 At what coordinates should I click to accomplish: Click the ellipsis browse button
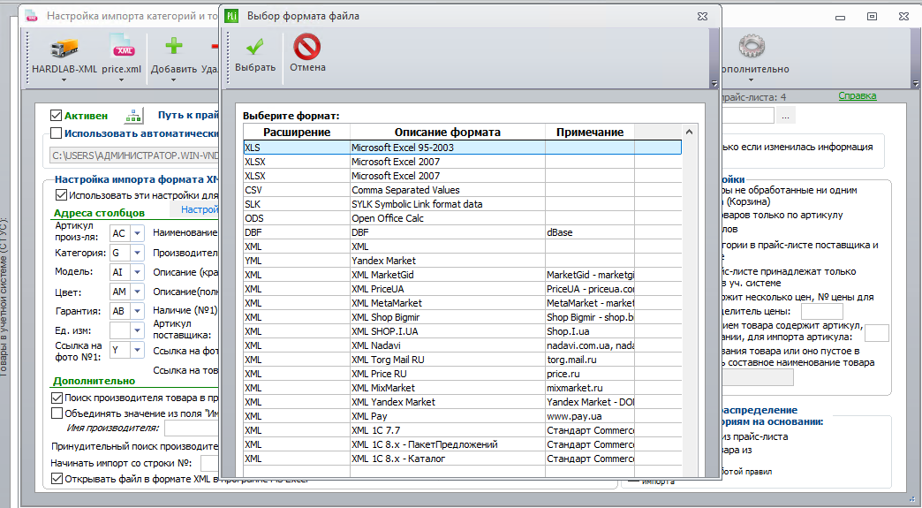tap(786, 117)
